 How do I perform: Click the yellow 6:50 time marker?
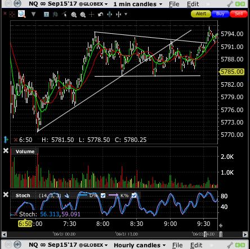(25, 224)
